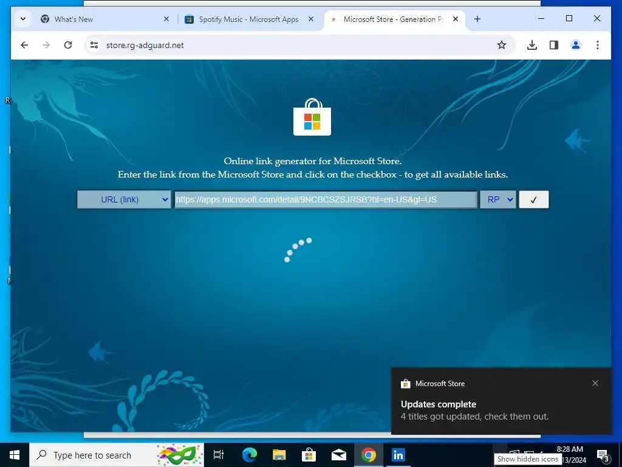Open Chrome three-dot menu
Viewport: 622px width, 467px height.
point(598,45)
